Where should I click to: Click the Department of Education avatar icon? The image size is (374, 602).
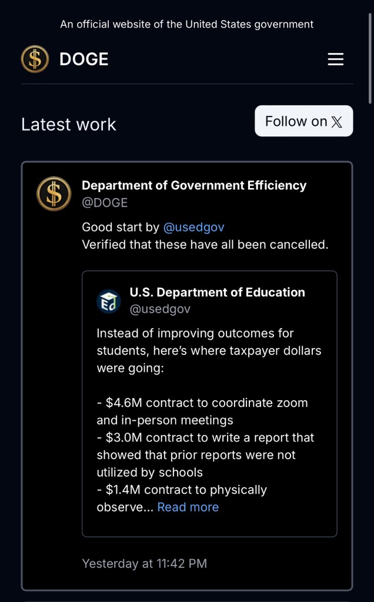(109, 301)
